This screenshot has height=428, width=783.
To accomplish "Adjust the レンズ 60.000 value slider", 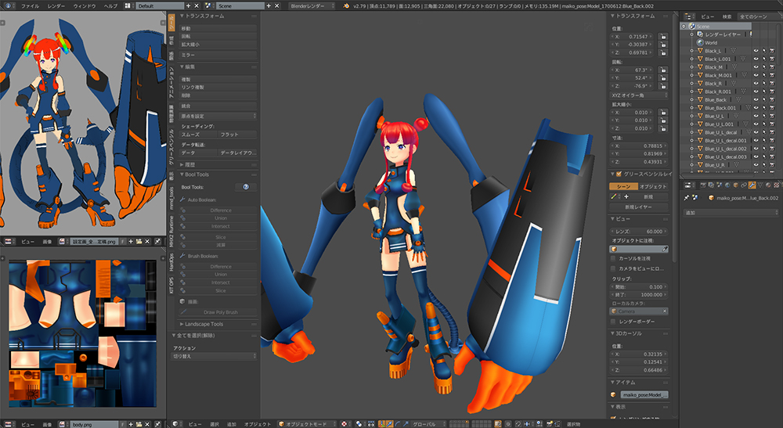I will pyautogui.click(x=639, y=232).
